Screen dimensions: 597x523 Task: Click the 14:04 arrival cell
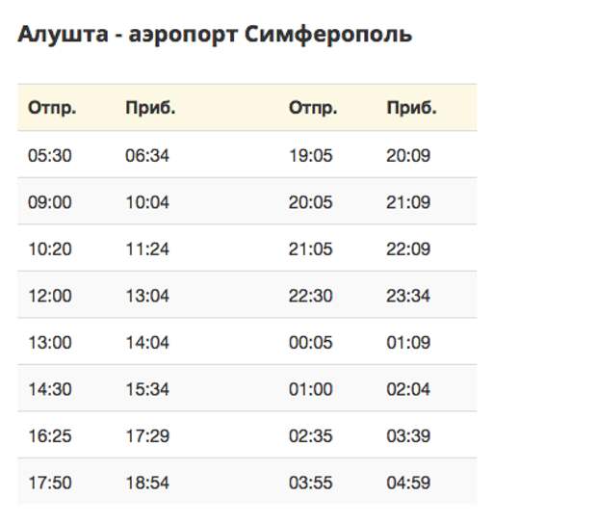coord(147,343)
